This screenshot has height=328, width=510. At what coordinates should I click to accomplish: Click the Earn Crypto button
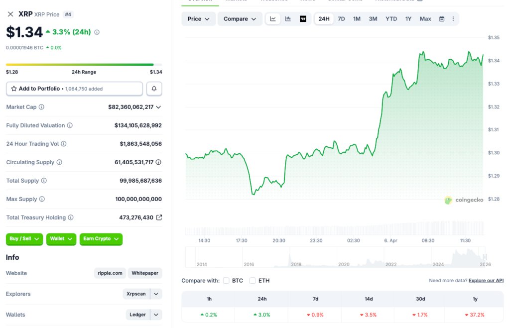[x=101, y=239]
